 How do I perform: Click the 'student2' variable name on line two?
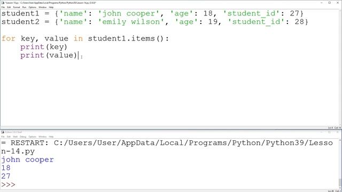(20, 22)
